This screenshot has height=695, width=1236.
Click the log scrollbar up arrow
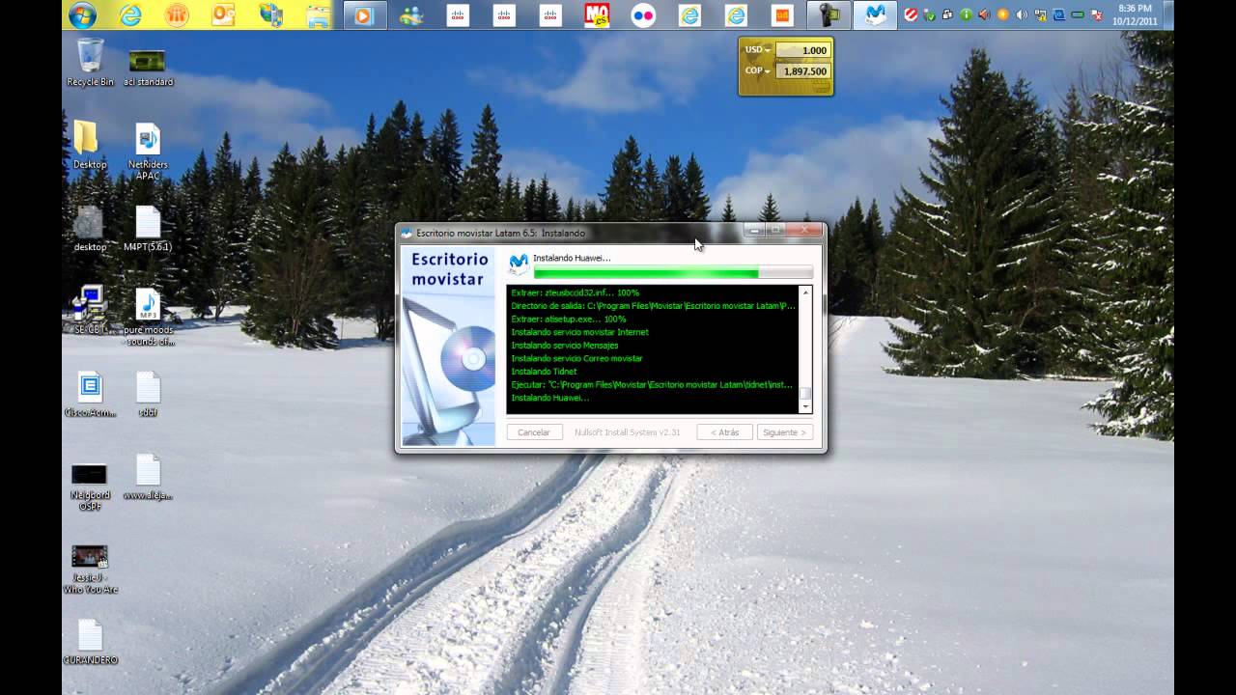806,292
